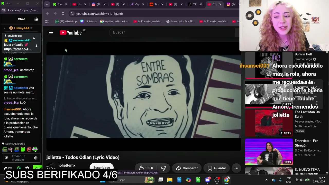Open The Last Man On Earth thumbnail

coord(269,123)
